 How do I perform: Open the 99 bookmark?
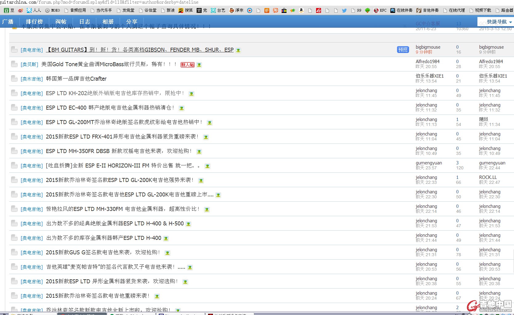tap(356, 10)
